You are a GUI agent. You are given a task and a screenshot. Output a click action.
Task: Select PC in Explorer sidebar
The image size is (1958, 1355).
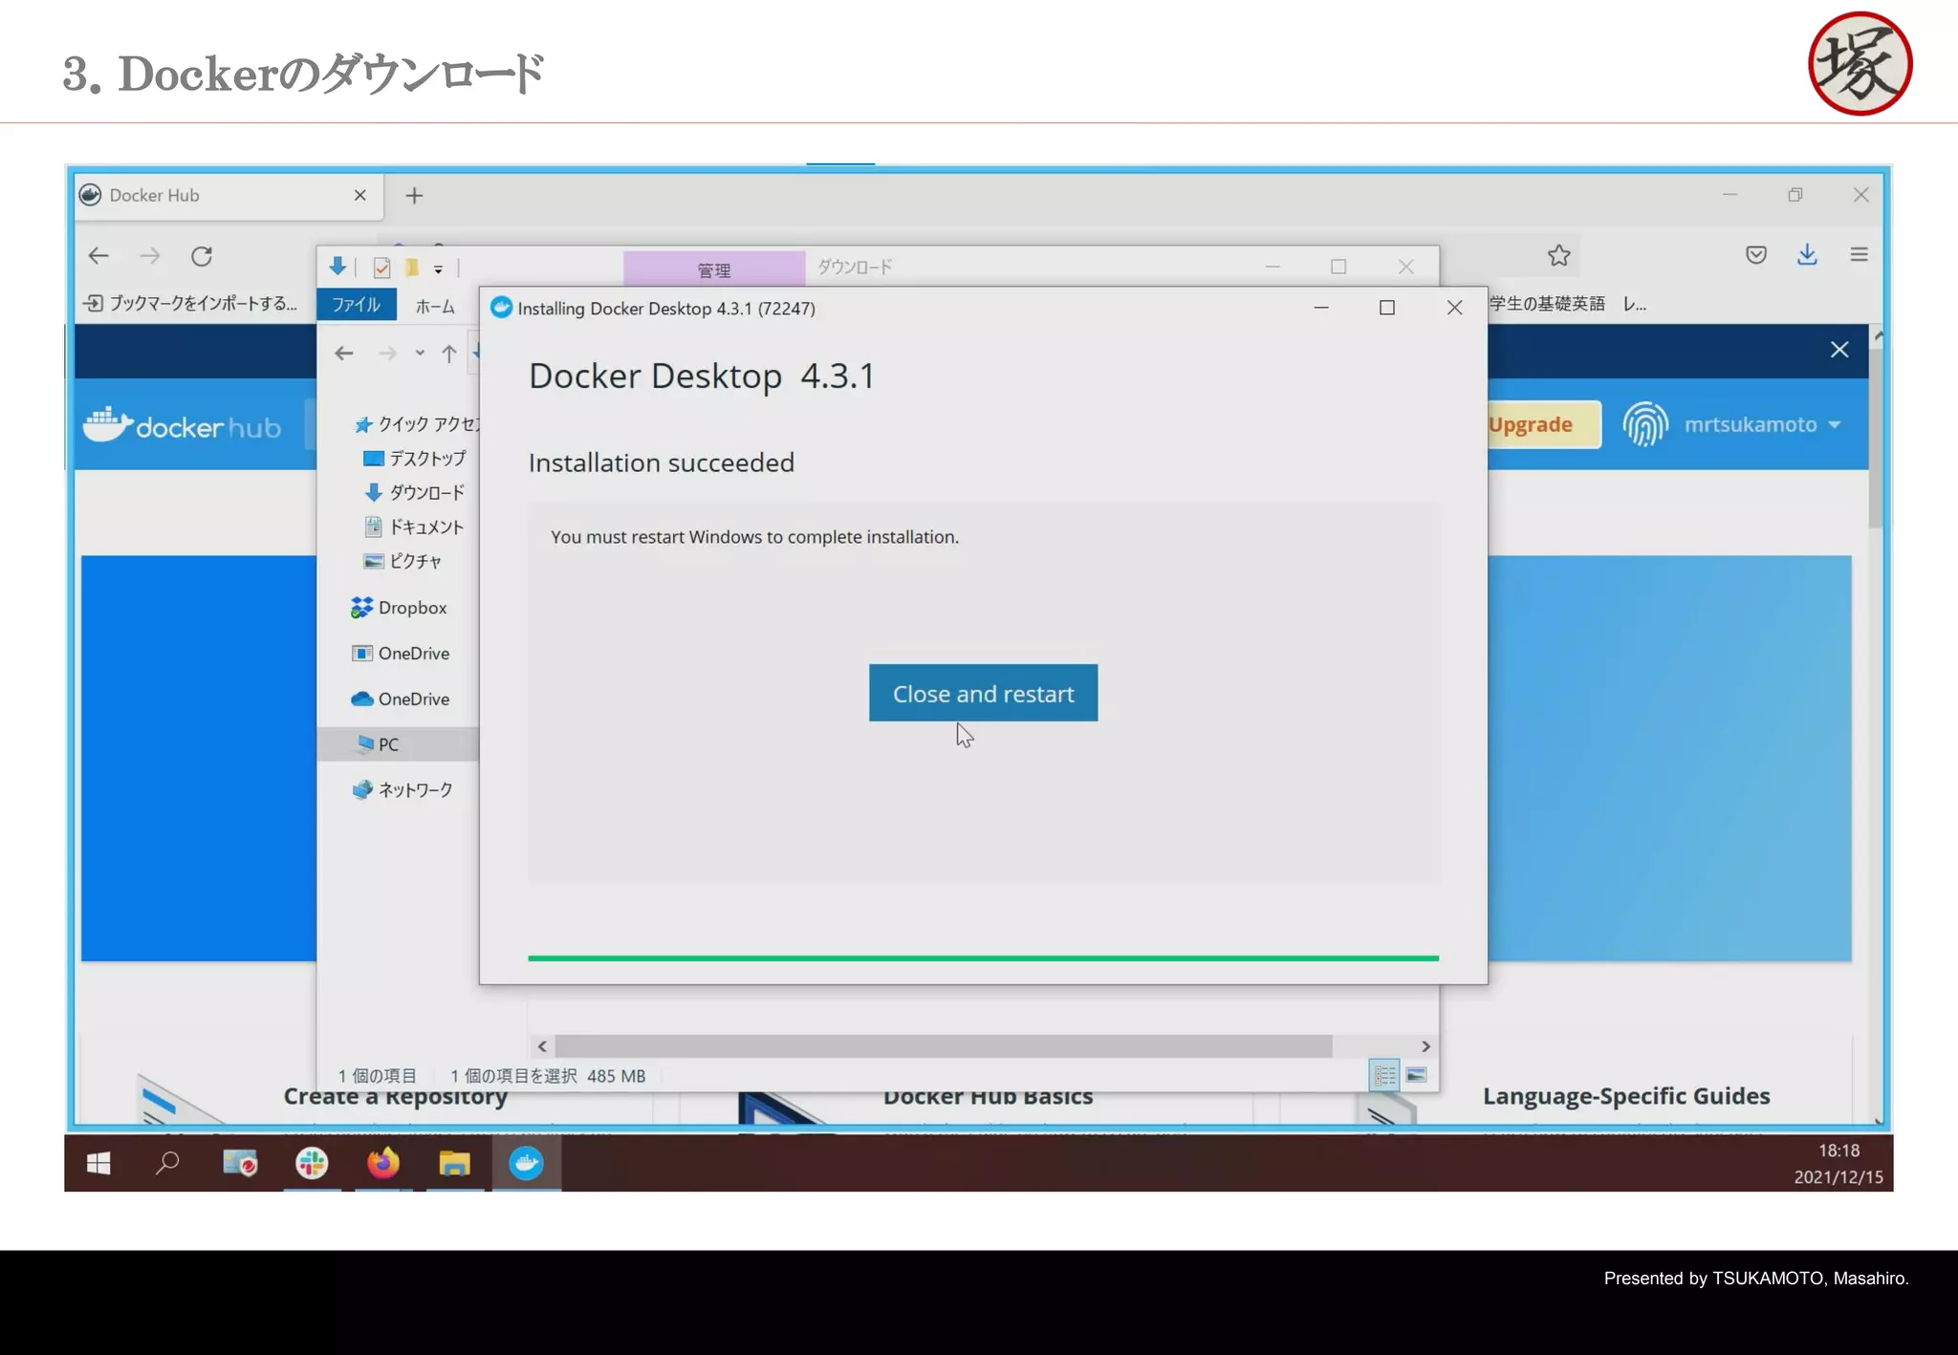(x=398, y=744)
